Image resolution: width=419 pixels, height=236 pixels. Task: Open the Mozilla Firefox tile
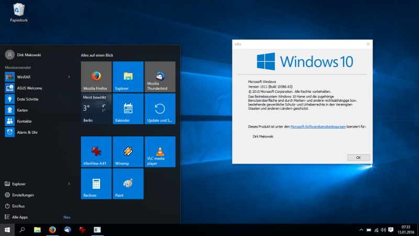[96, 77]
